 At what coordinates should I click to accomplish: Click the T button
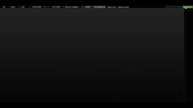click(174, 7)
